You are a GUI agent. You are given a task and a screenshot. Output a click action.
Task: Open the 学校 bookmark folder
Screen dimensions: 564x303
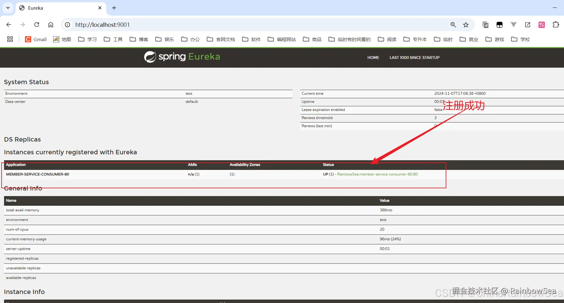[x=521, y=39]
